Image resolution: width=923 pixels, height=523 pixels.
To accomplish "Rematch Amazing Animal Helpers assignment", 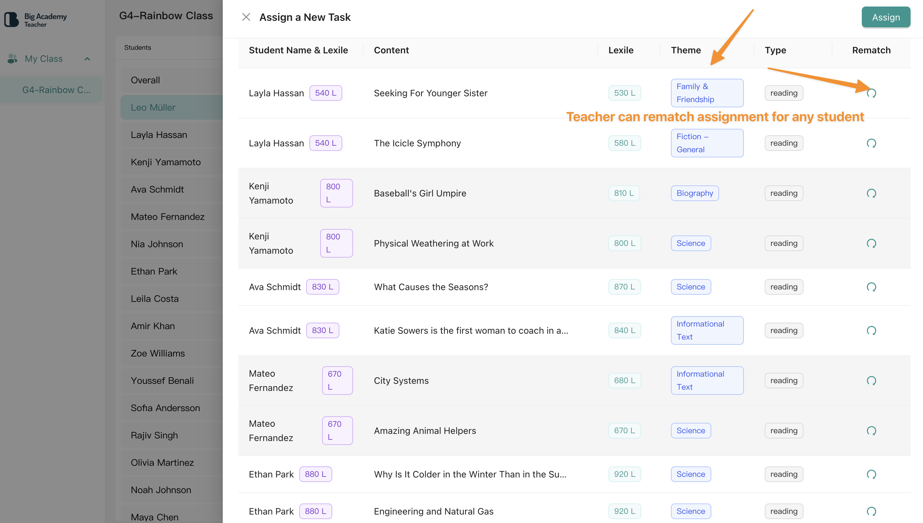I will coord(871,431).
